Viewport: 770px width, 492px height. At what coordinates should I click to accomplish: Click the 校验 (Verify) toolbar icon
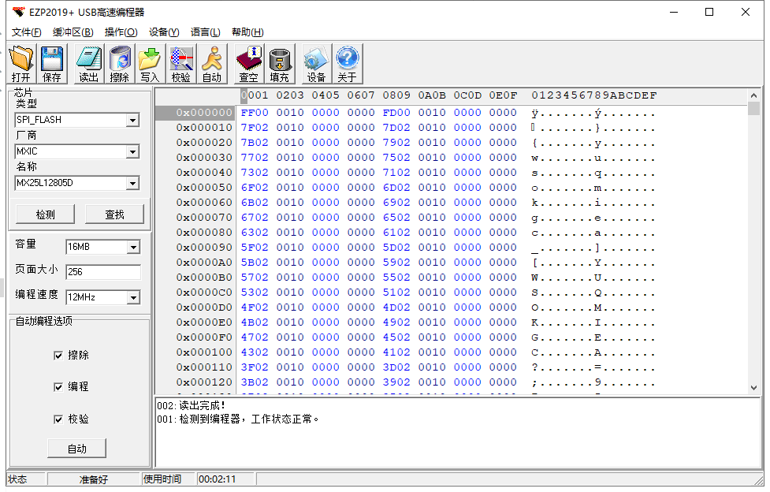(181, 62)
